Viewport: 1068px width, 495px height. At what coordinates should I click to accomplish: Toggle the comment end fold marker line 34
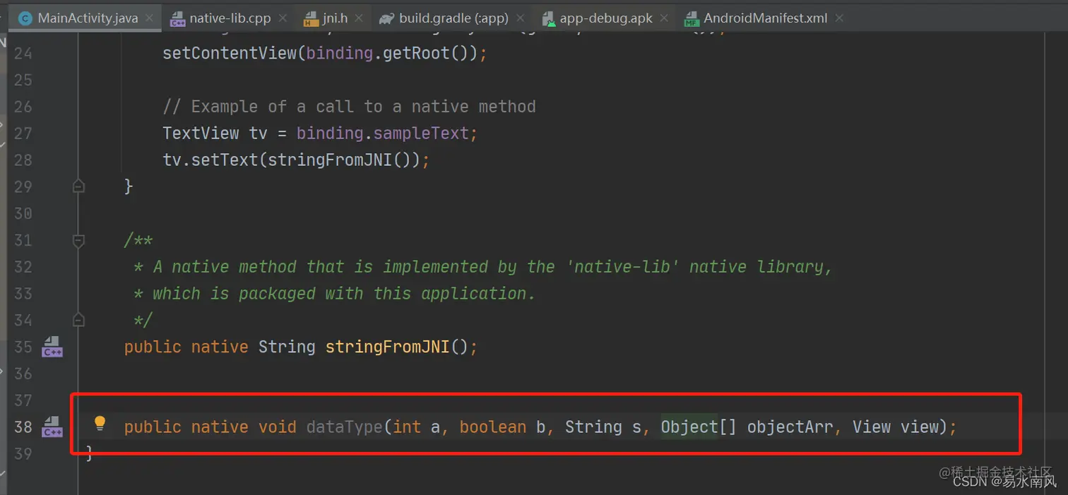point(78,320)
